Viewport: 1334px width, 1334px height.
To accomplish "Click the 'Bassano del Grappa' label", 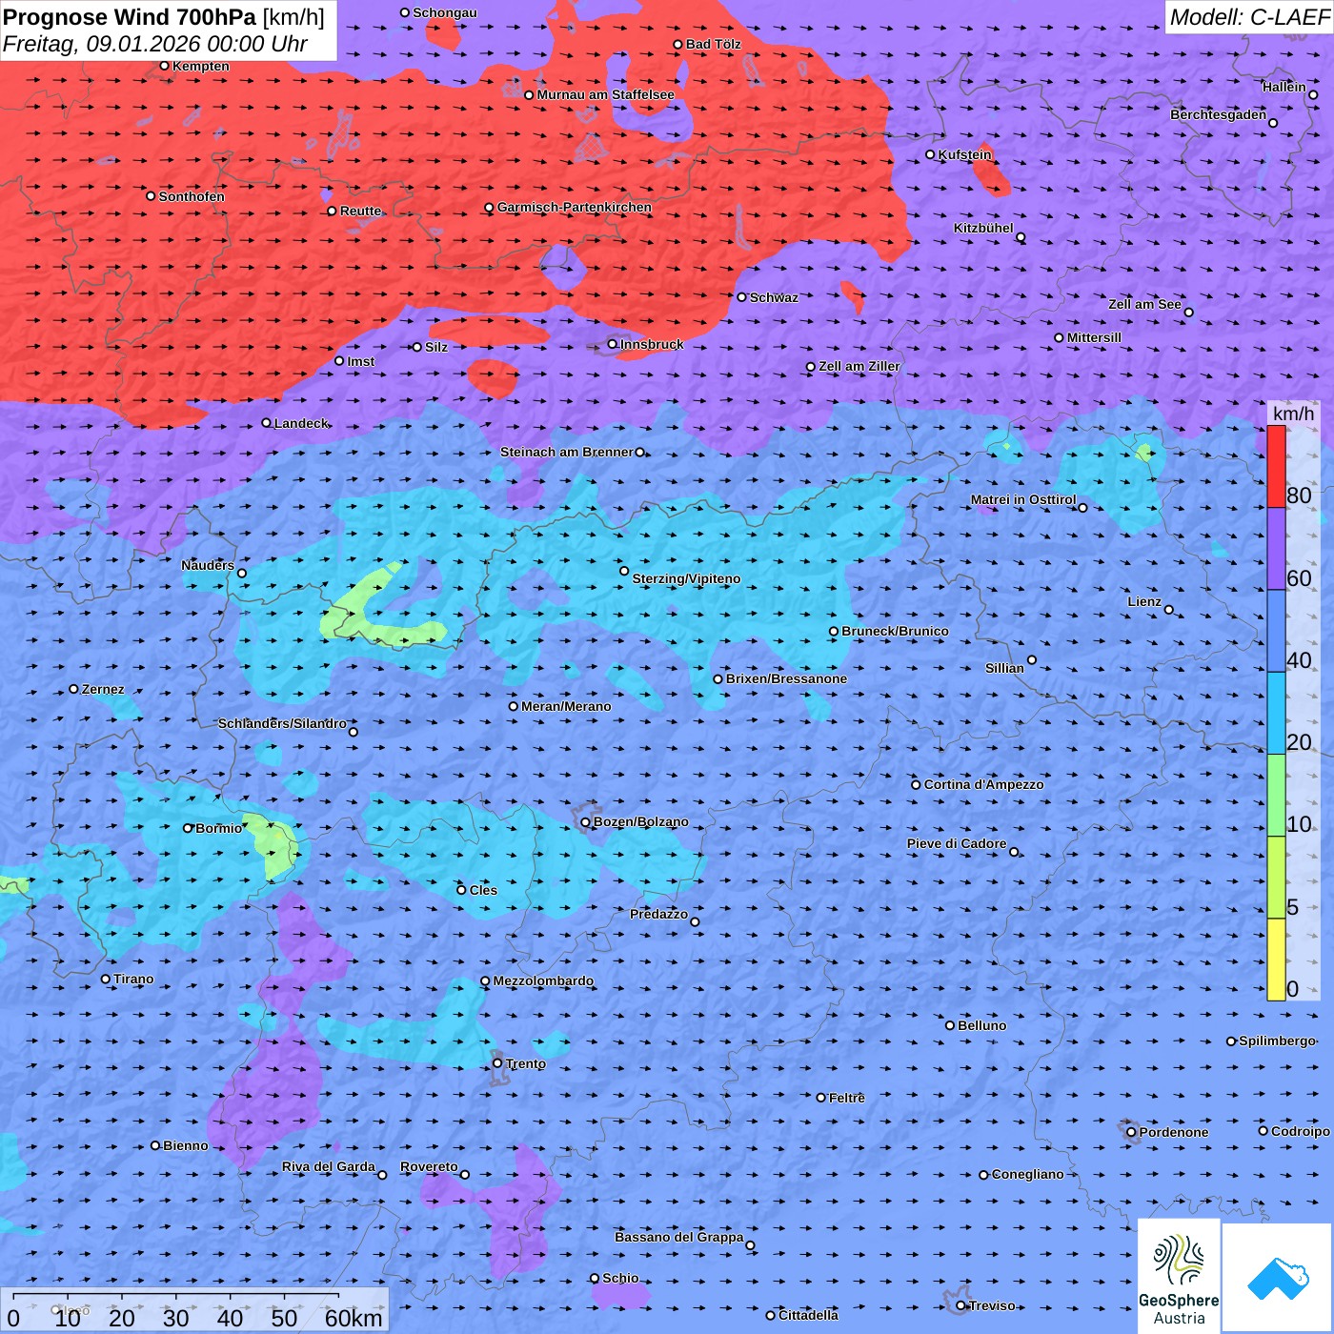I will pos(679,1237).
